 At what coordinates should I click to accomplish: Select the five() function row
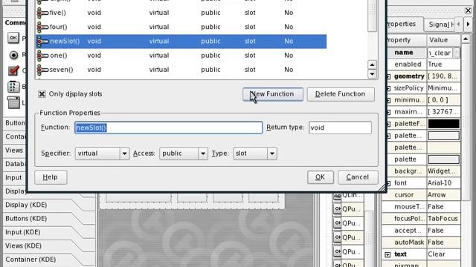(x=181, y=13)
